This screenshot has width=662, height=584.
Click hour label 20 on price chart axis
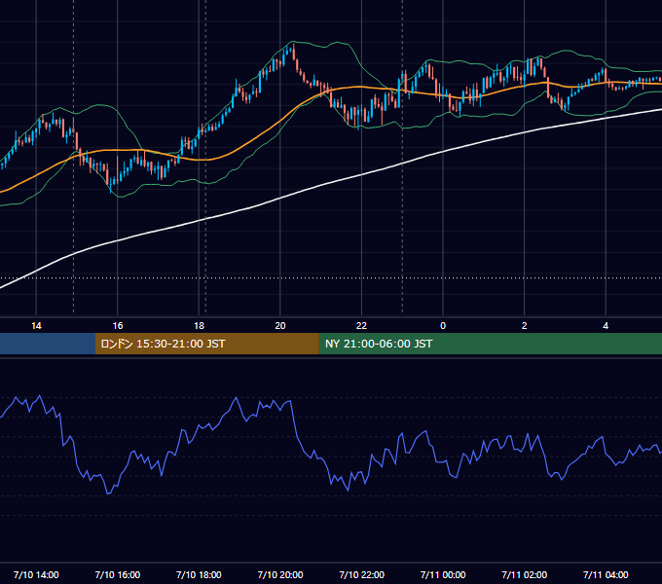[x=280, y=326]
